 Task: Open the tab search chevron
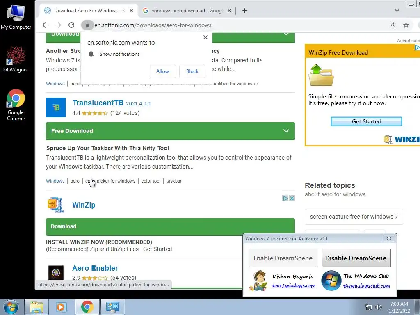tap(397, 11)
